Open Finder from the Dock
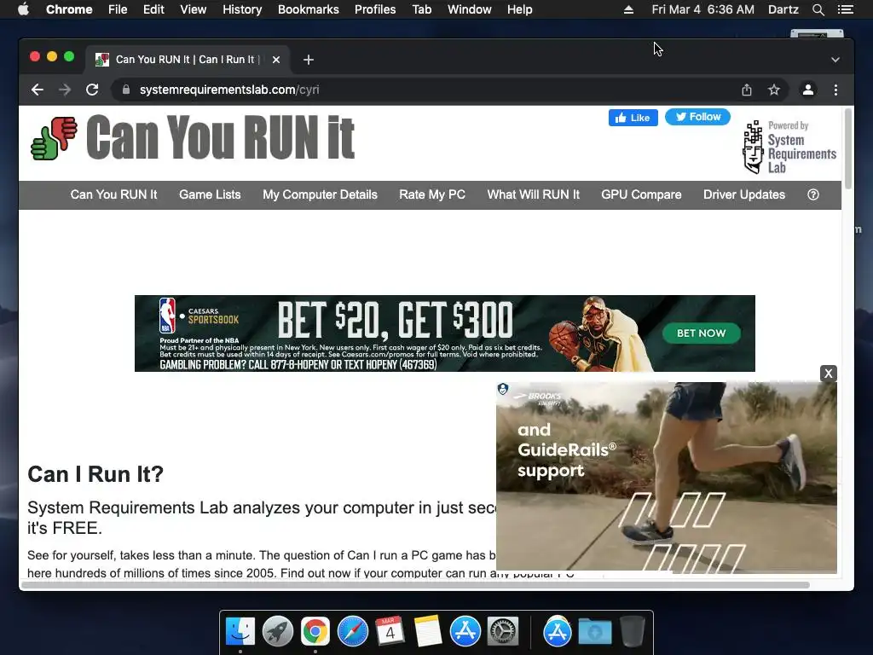The image size is (873, 655). [240, 632]
